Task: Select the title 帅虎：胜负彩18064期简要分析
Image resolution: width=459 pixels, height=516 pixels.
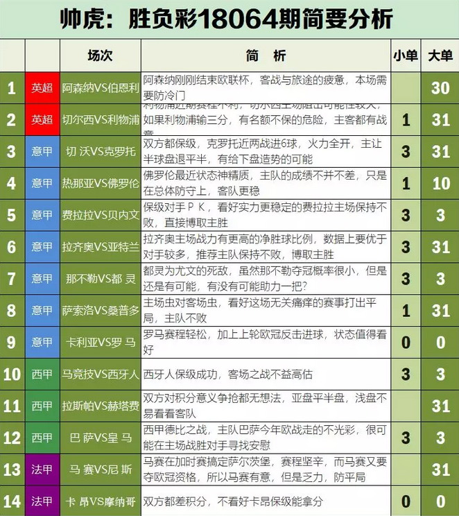Action: (227, 19)
